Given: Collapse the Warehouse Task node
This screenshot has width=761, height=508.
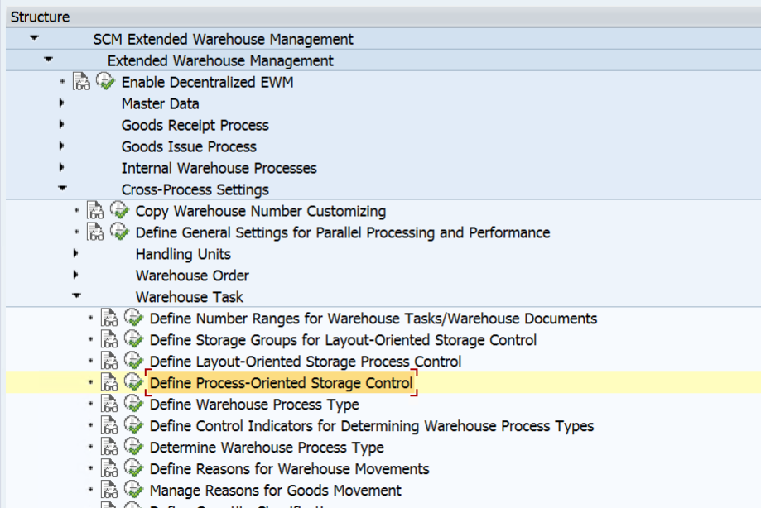Looking at the screenshot, I should point(76,297).
